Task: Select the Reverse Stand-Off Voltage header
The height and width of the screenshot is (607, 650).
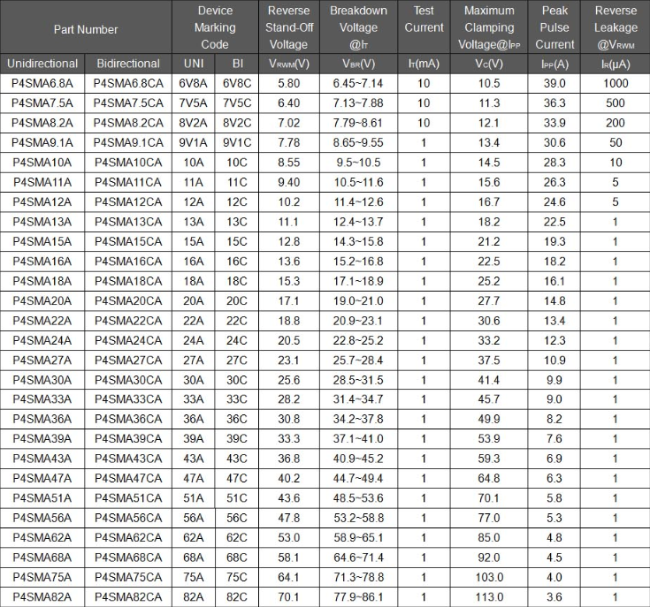Action: pos(289,27)
